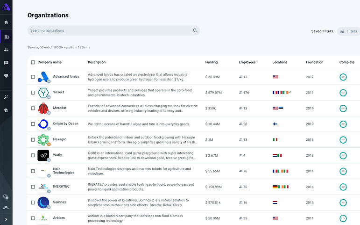Select the Ynsect row checkbox
The height and width of the screenshot is (225, 360).
tap(33, 93)
